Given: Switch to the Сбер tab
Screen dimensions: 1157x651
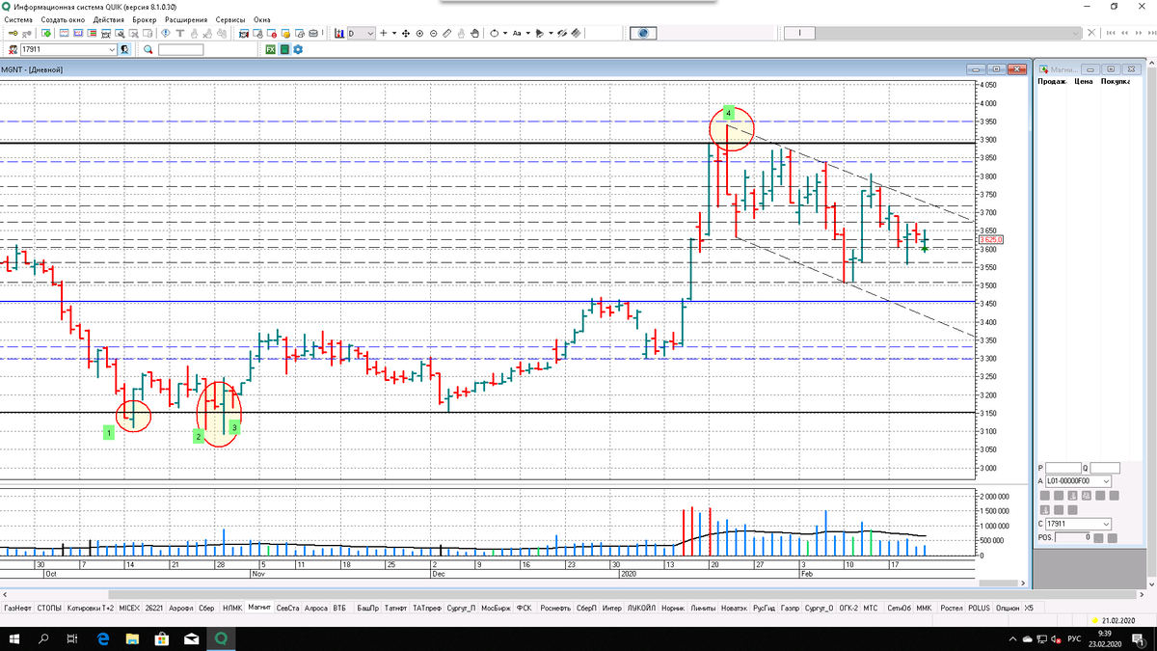Looking at the screenshot, I should click(206, 609).
